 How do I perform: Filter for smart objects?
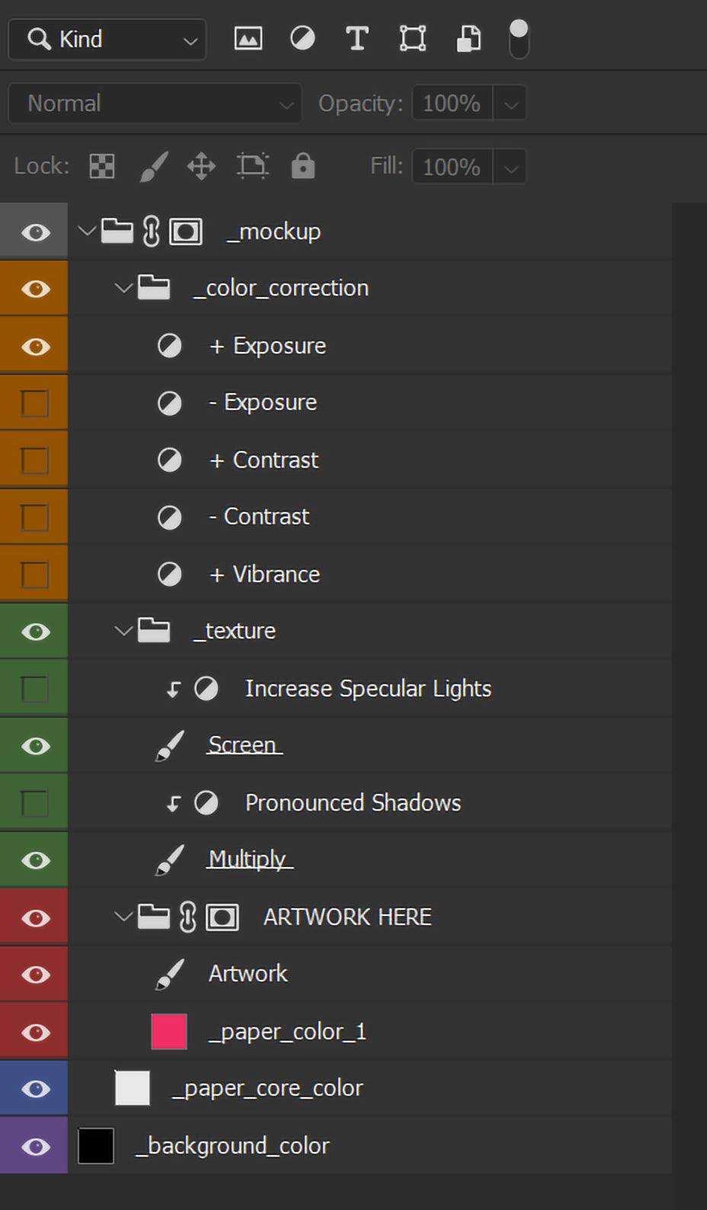pyautogui.click(x=468, y=38)
